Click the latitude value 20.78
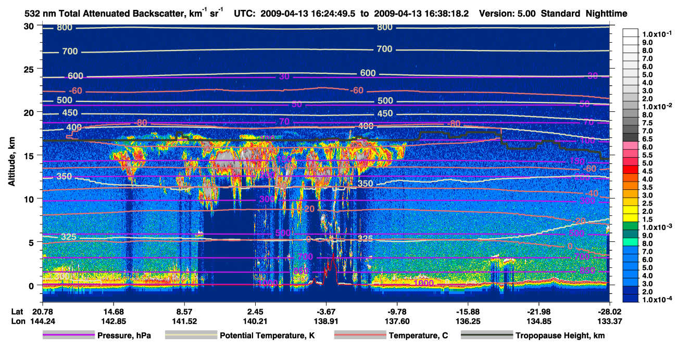Image resolution: width=677 pixels, height=347 pixels. coord(42,311)
